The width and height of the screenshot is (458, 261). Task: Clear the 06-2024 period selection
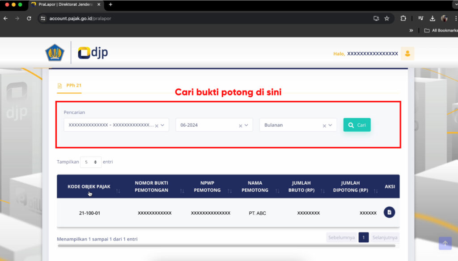[240, 125]
